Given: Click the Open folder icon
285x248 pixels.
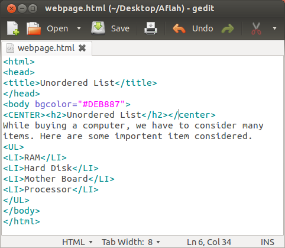Looking at the screenshot, I should 34,28.
